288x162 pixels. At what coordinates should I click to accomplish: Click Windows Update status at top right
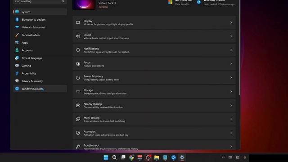pyautogui.click(x=216, y=2)
